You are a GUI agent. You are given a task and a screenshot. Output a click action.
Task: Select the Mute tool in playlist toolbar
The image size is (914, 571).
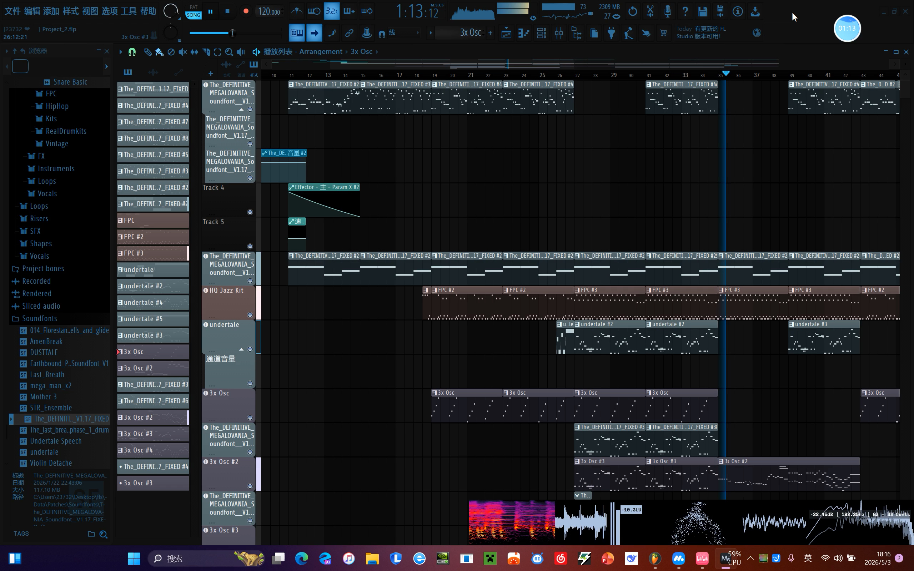[183, 52]
